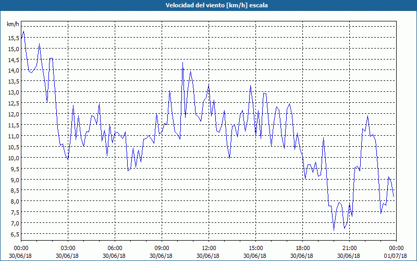Click the x-axis time label '15:00'
Image resolution: width=417 pixels, height=261 pixels.
[x=257, y=248]
